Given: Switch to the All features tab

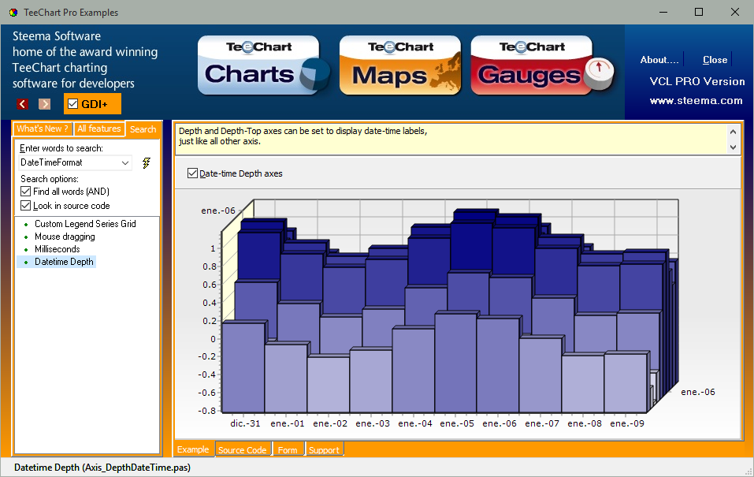Looking at the screenshot, I should click(99, 129).
